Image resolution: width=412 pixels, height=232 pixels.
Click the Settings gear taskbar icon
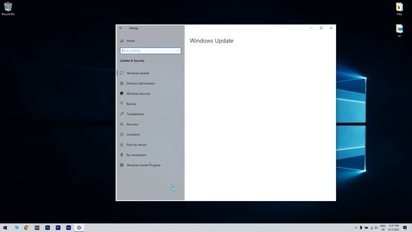(x=79, y=227)
